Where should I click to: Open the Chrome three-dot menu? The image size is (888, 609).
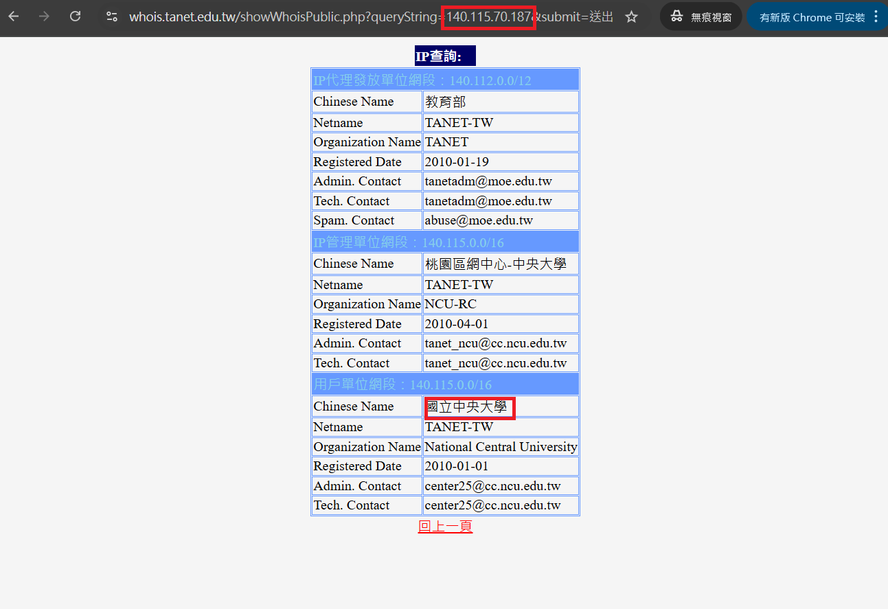(876, 16)
